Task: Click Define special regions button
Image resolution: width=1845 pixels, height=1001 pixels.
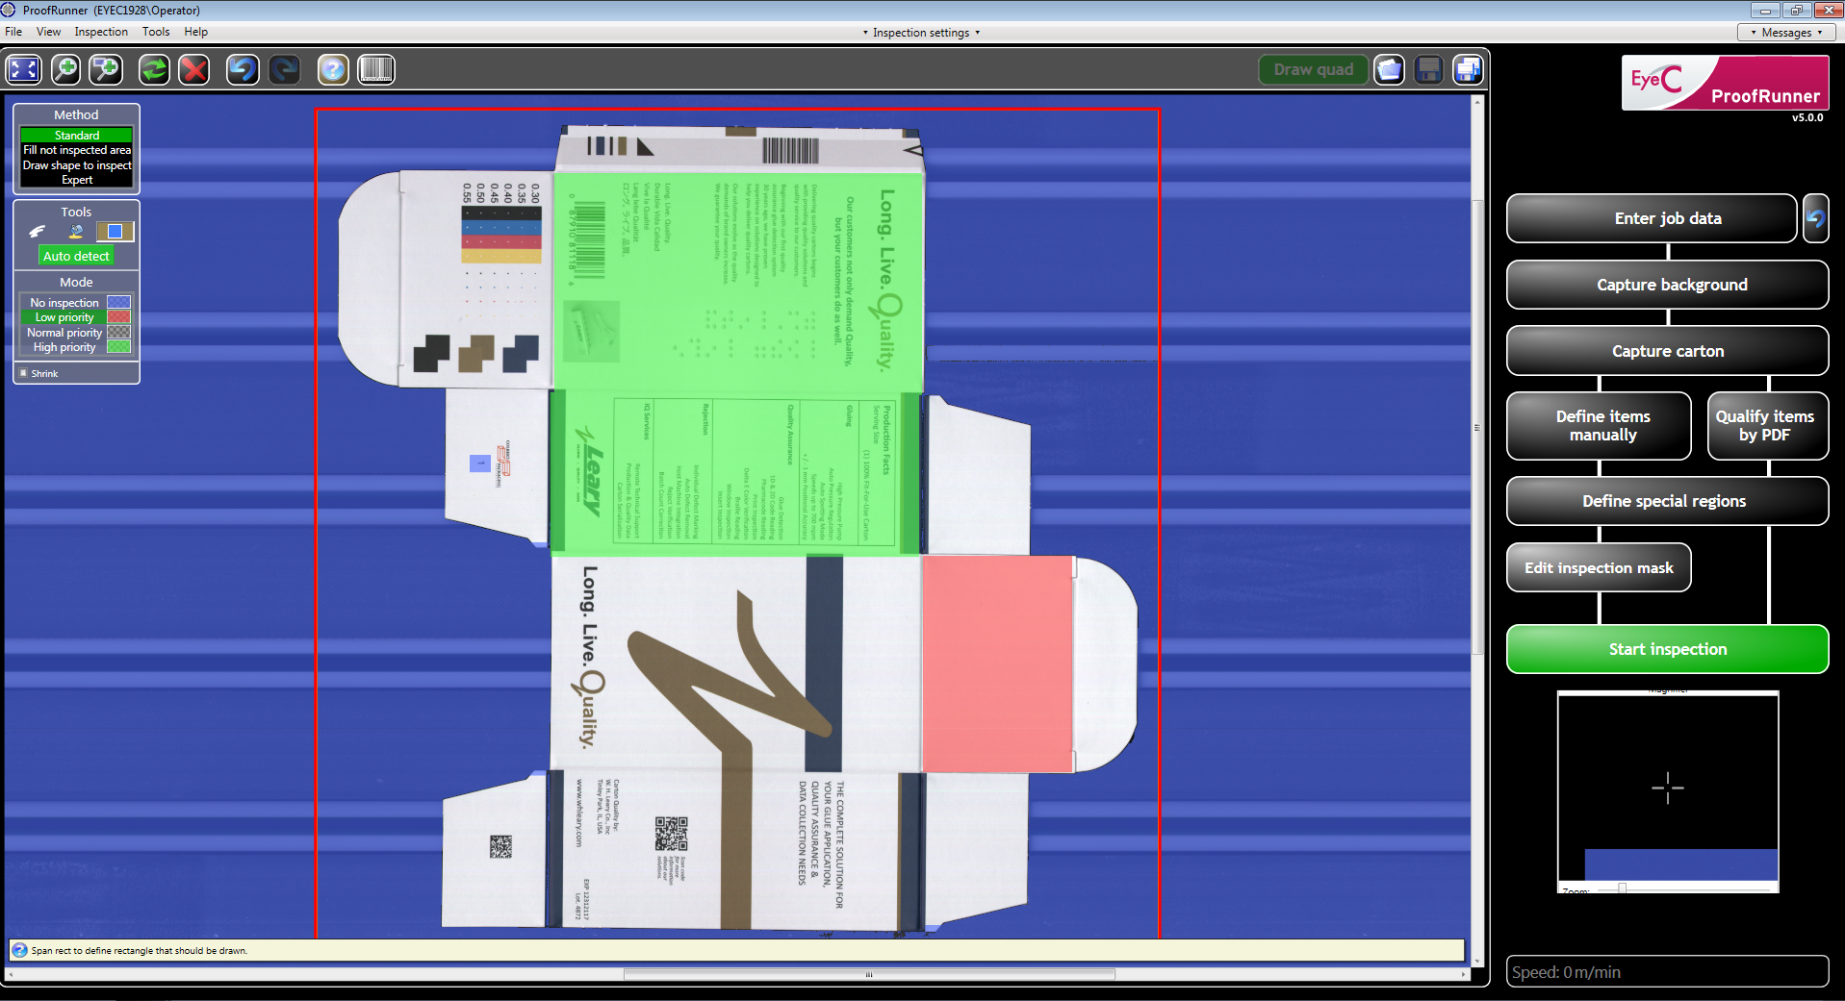Action: click(1668, 501)
